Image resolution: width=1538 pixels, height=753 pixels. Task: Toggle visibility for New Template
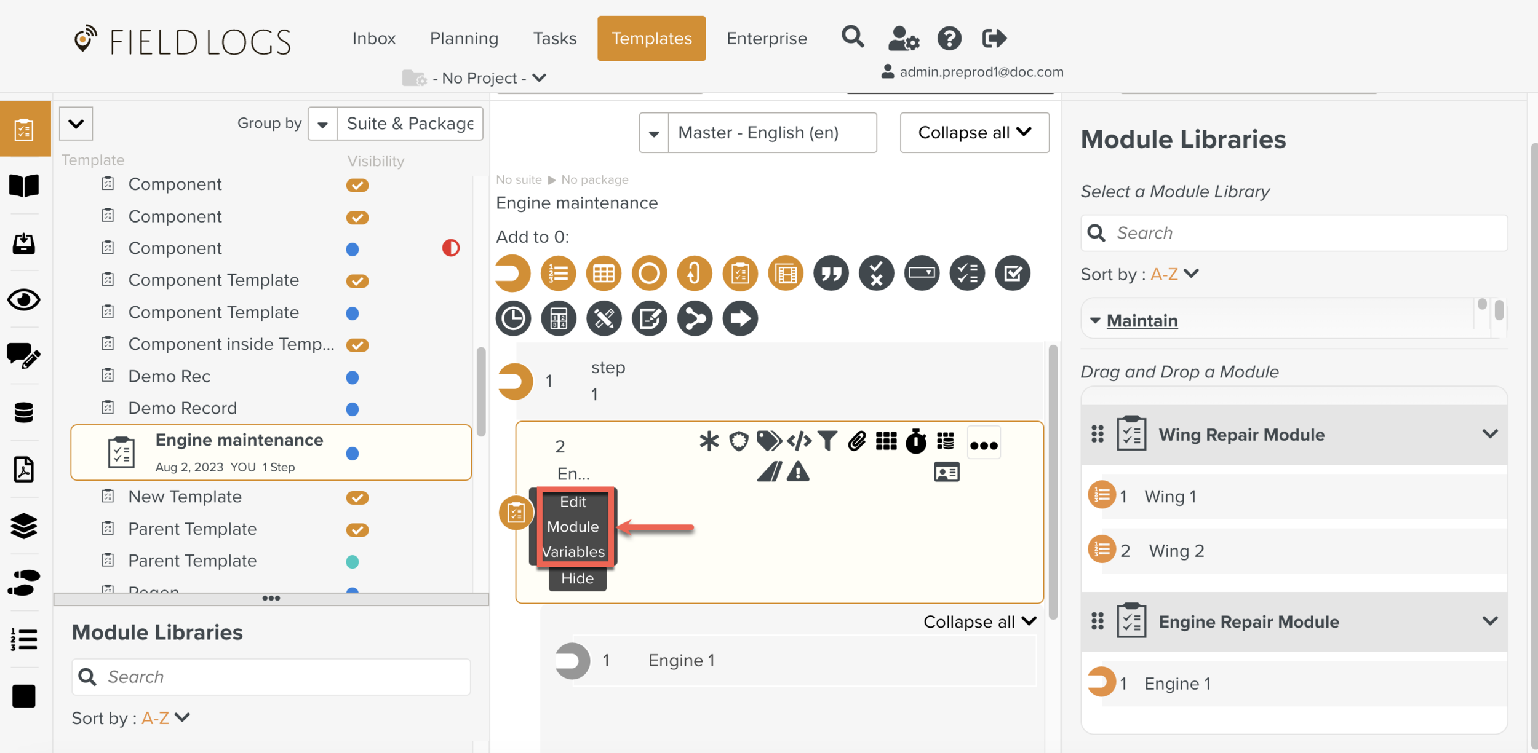pos(358,497)
